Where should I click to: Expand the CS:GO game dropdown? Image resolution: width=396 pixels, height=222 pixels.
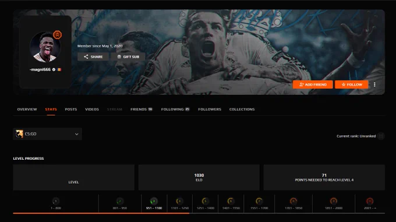(48, 134)
